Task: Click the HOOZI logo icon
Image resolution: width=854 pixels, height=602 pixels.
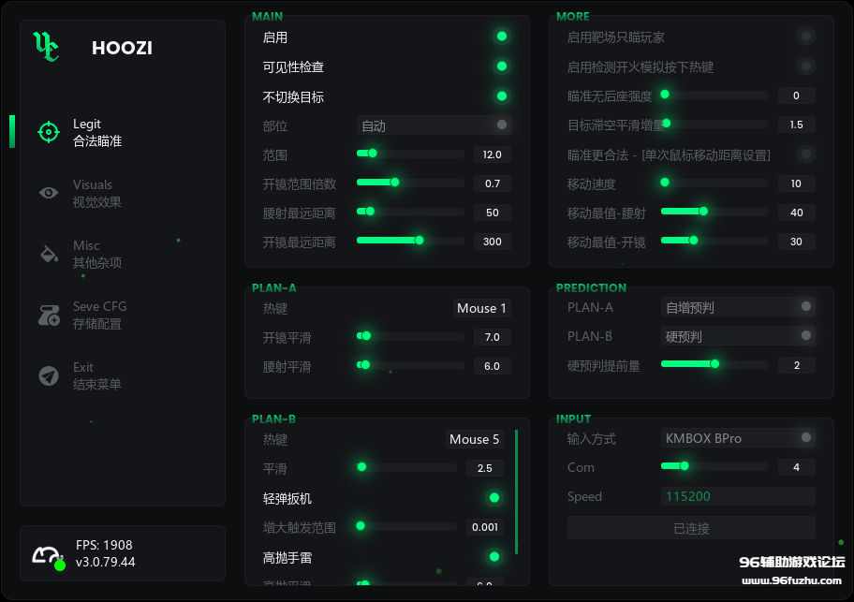Action: [x=46, y=47]
